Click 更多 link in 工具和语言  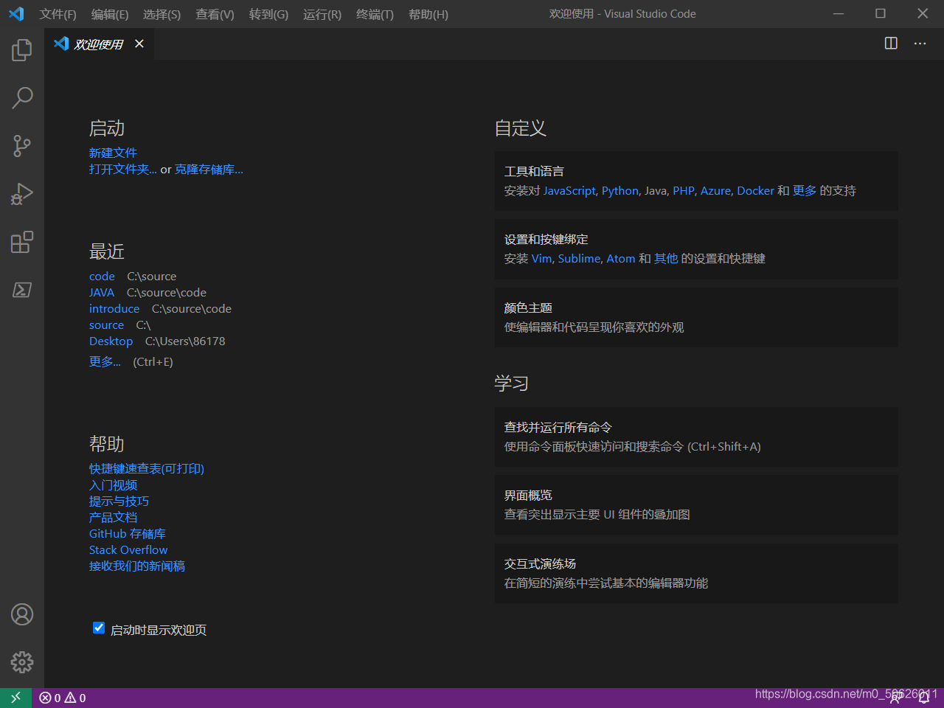(x=805, y=191)
